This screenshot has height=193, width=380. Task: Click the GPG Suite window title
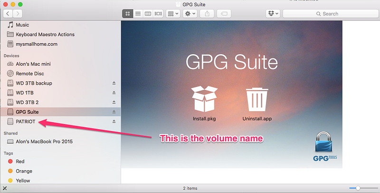[194, 4]
